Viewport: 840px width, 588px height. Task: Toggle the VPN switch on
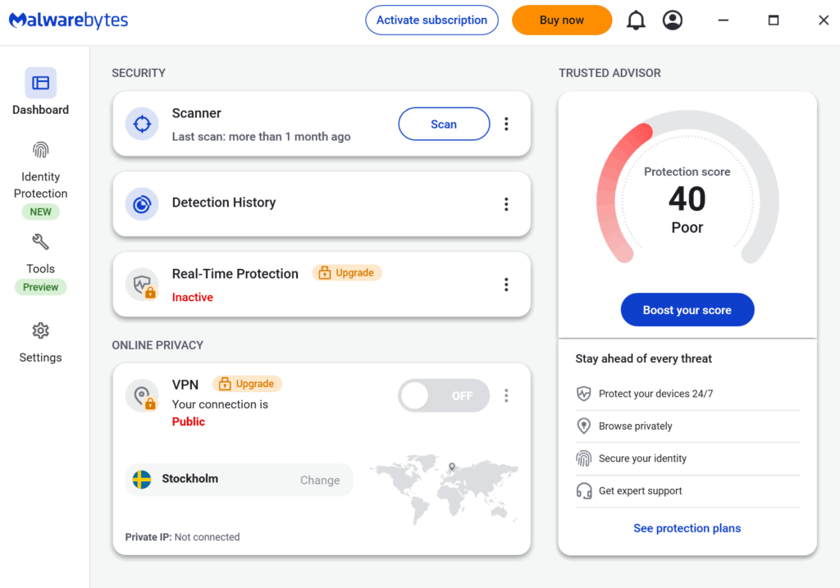coord(443,396)
